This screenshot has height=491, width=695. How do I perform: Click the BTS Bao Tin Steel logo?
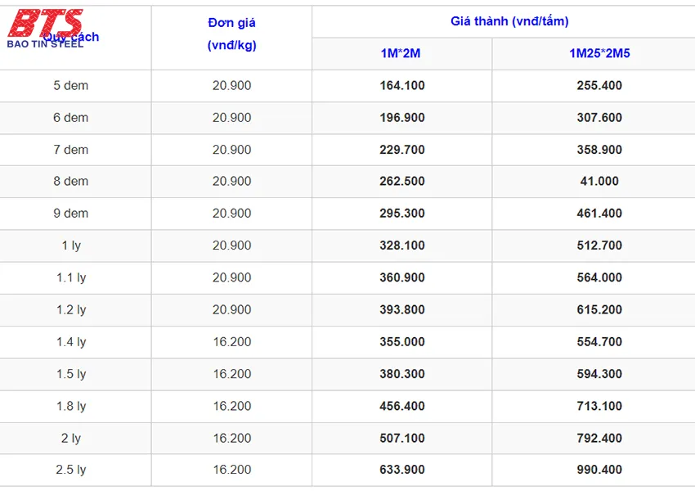pos(46,29)
